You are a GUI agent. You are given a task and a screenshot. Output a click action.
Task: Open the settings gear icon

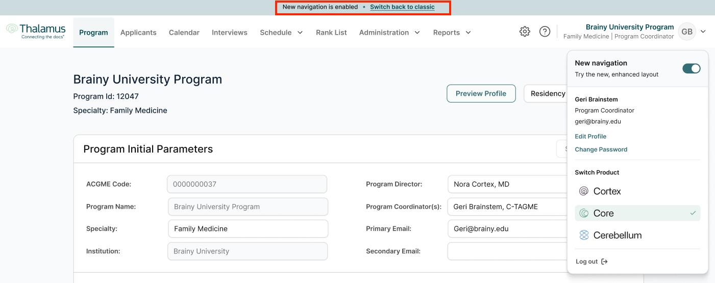(525, 32)
